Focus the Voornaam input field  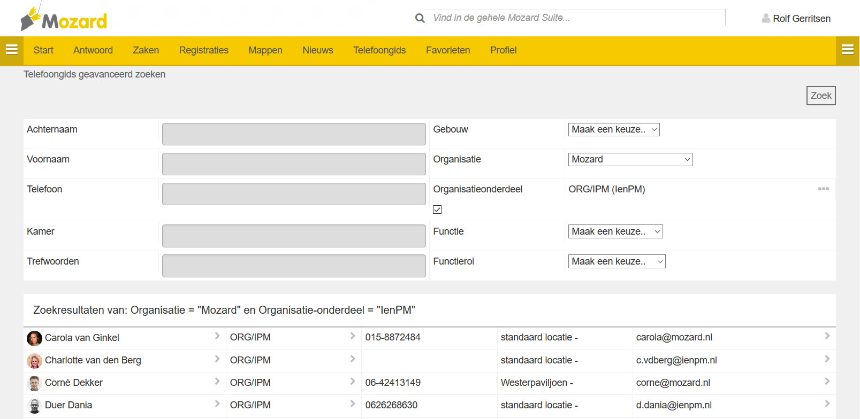(x=294, y=164)
